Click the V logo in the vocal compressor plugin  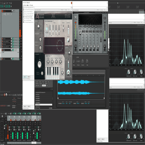75,17
